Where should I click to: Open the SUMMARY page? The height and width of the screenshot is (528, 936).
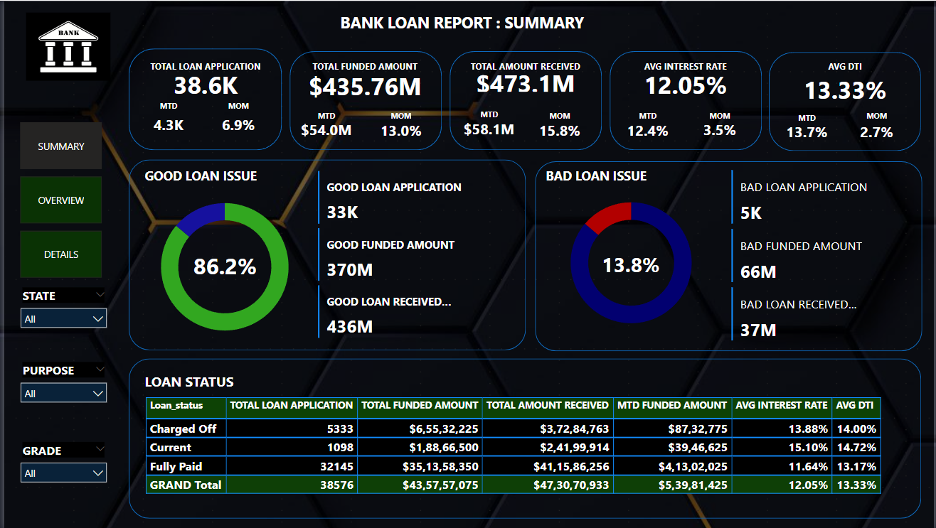(61, 146)
